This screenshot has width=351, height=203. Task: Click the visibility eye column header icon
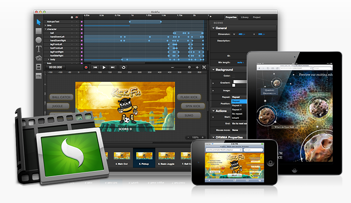(77, 17)
